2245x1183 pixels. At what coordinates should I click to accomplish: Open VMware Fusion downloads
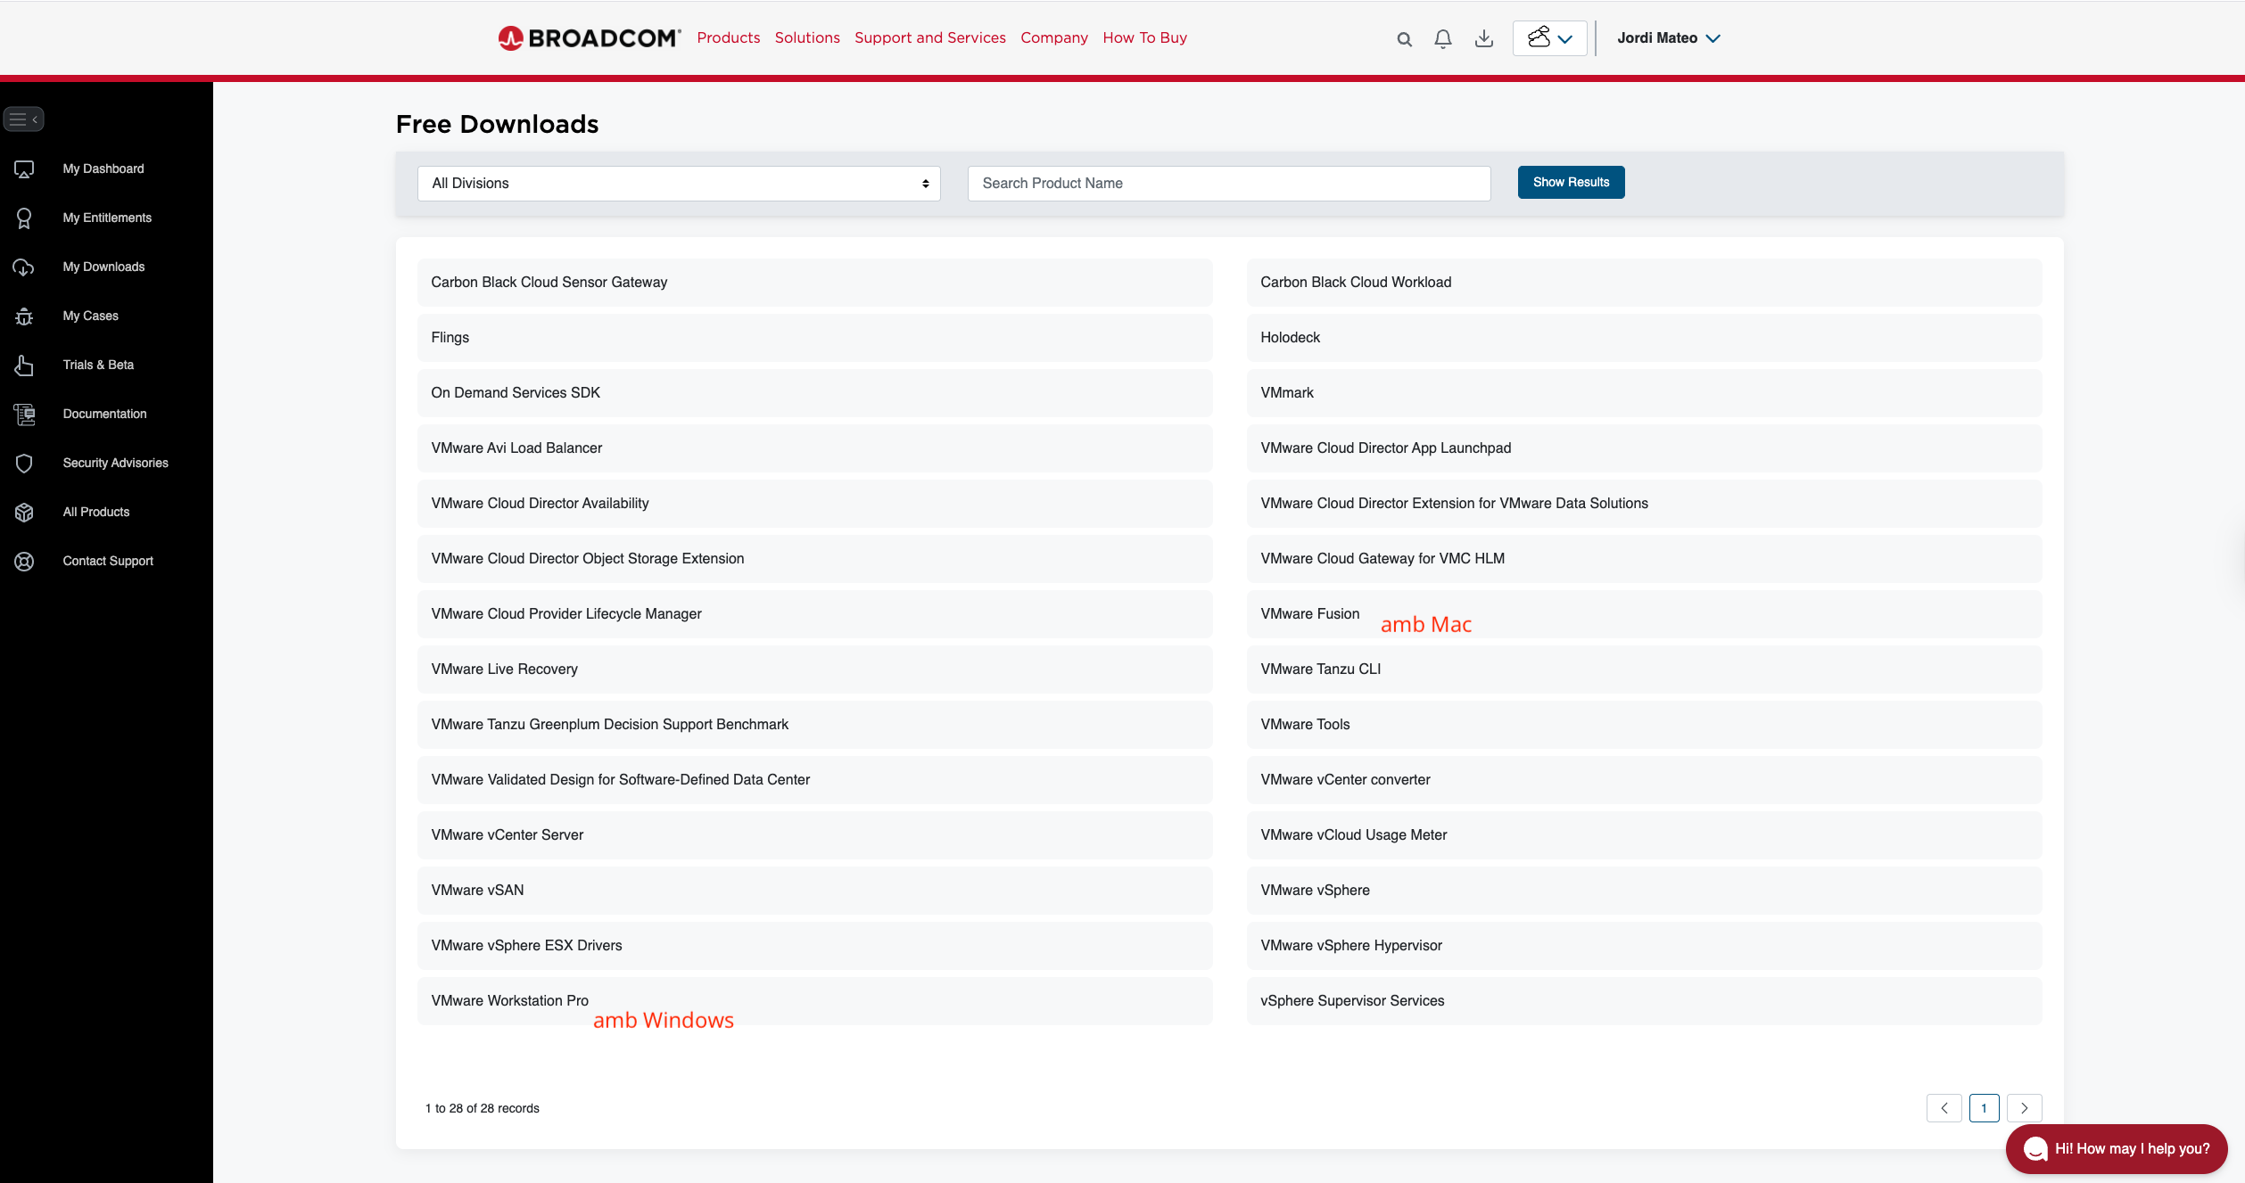[1644, 614]
